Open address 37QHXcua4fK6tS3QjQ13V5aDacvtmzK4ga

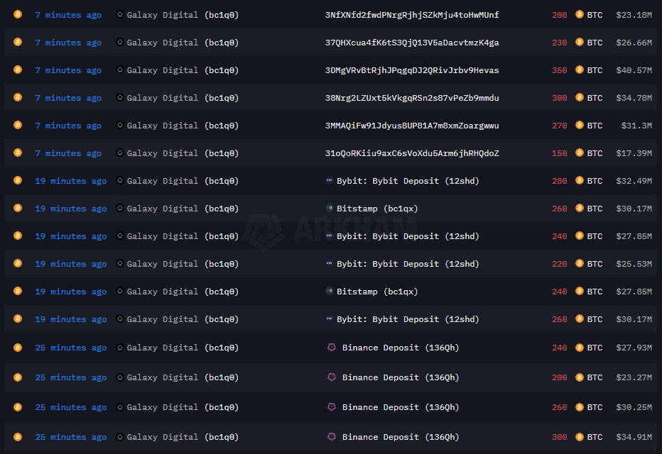pyautogui.click(x=412, y=43)
